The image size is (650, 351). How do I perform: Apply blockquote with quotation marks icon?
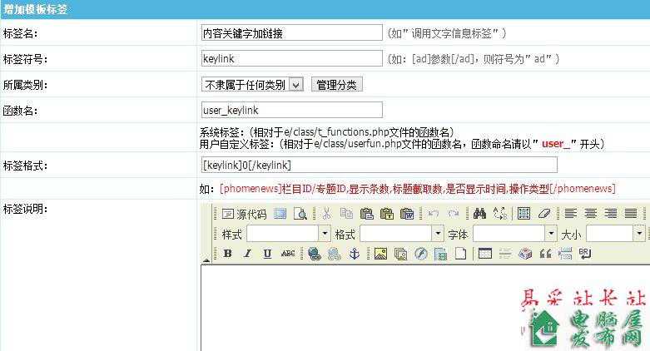click(x=545, y=253)
